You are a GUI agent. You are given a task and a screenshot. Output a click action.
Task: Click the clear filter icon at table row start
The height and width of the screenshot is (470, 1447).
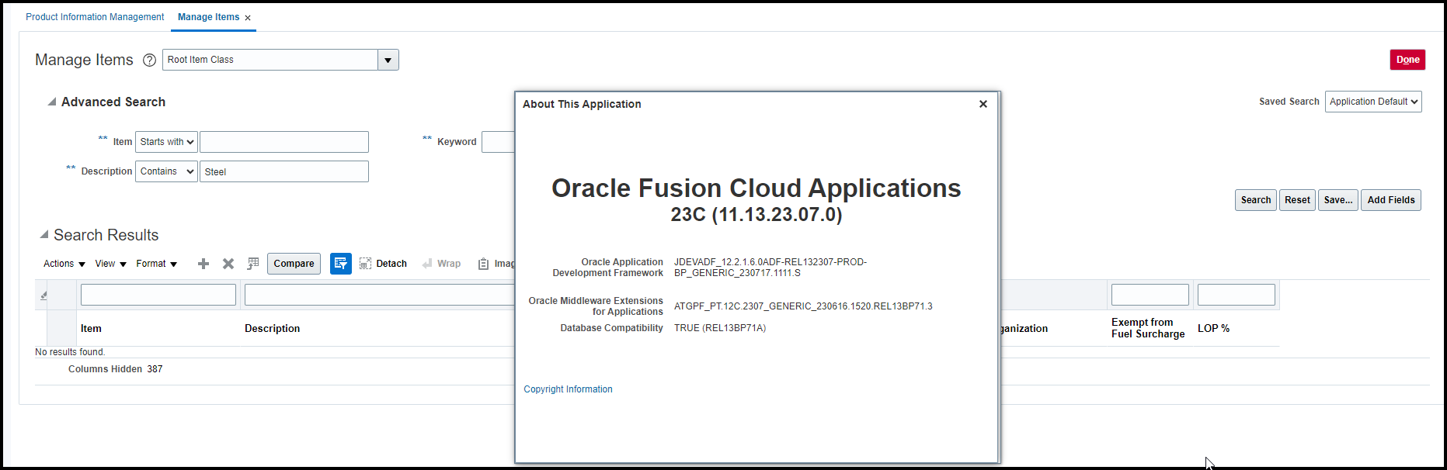coord(43,295)
